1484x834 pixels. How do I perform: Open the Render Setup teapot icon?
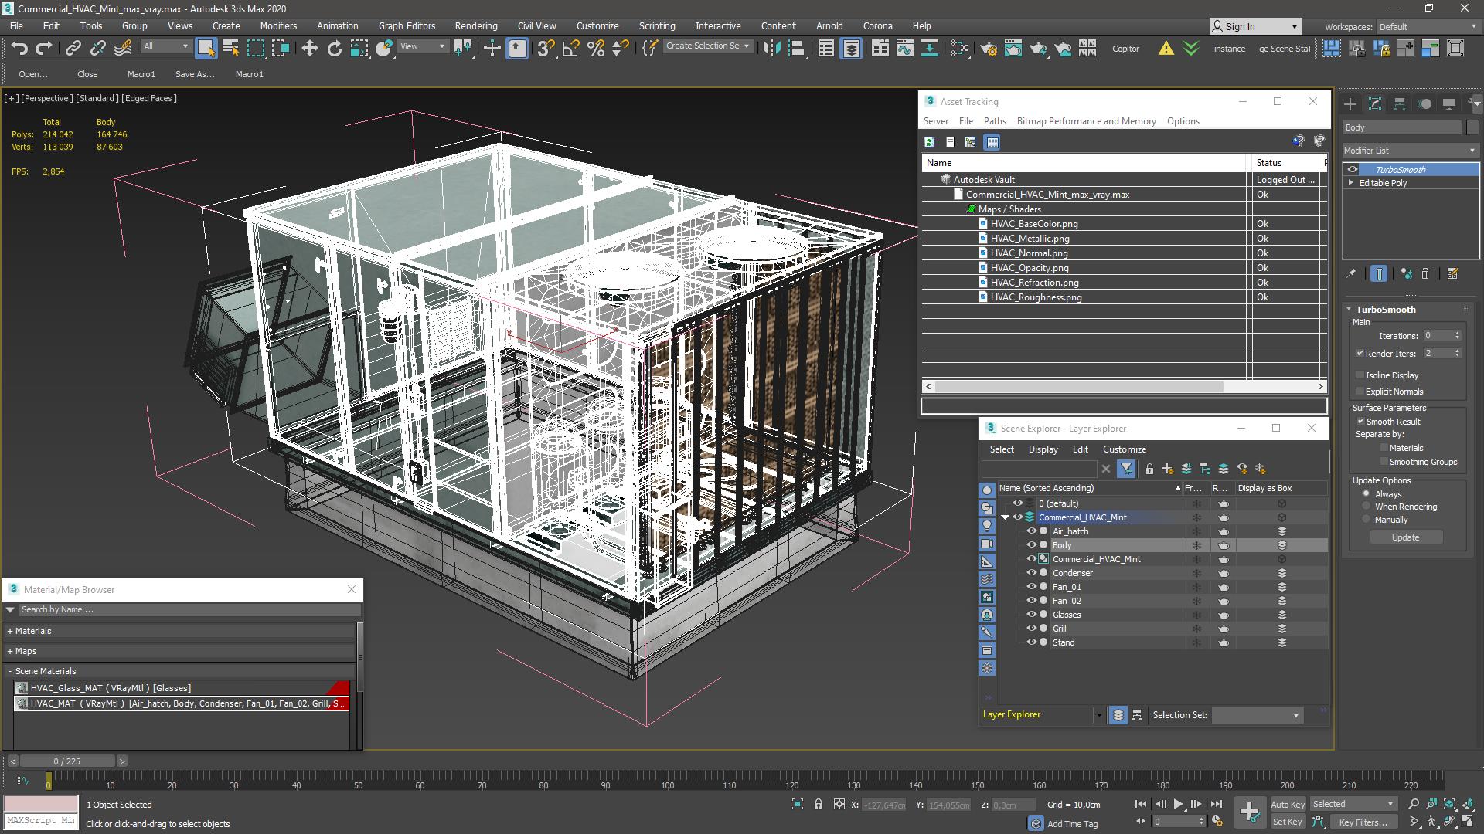coord(988,48)
